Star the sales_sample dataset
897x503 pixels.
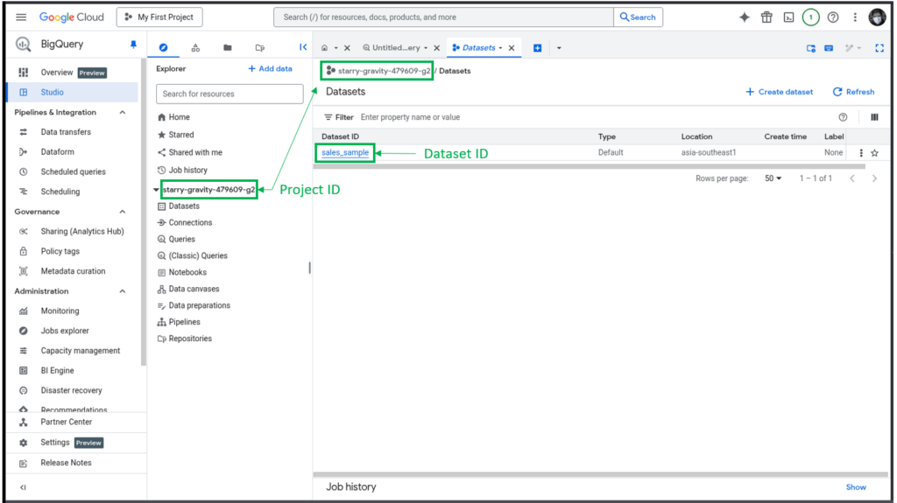point(875,153)
